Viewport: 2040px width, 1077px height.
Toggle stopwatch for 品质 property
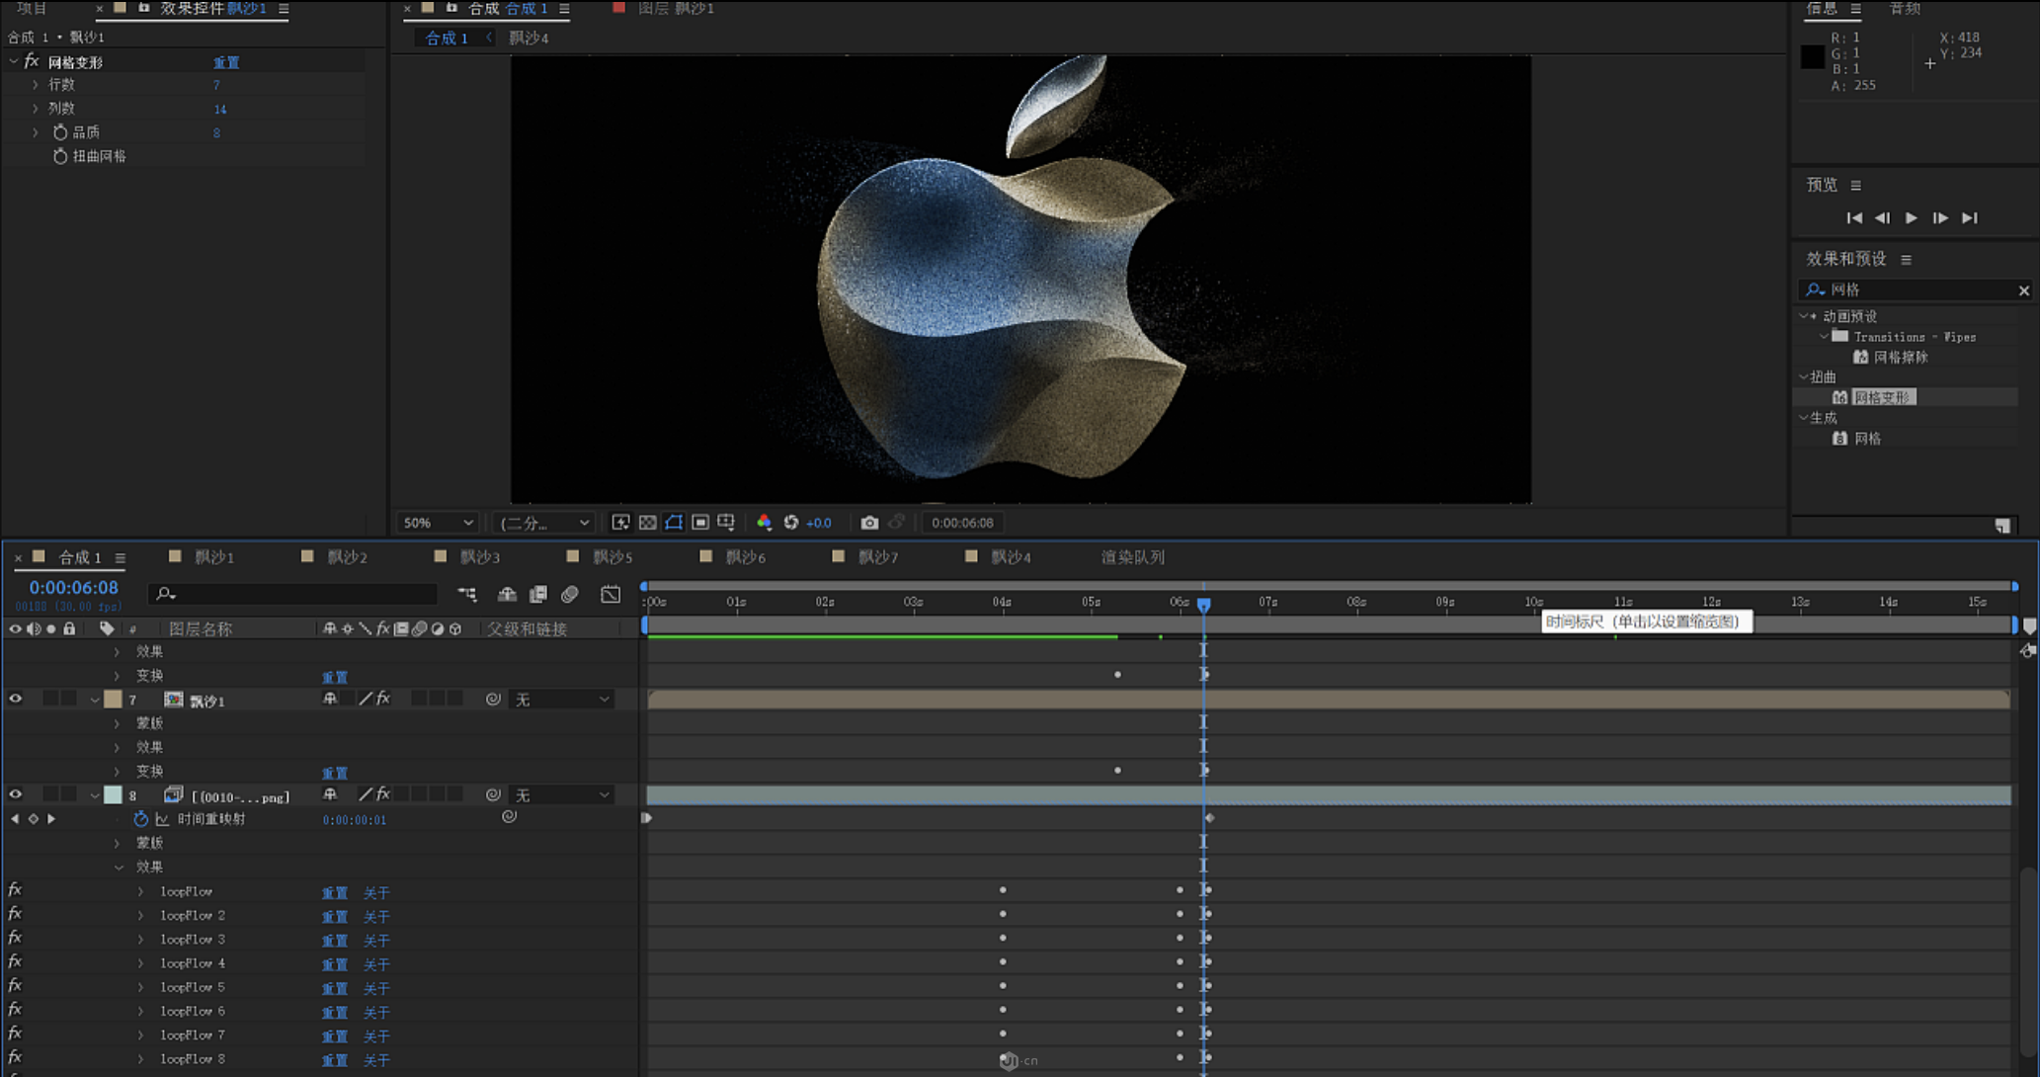tap(60, 132)
